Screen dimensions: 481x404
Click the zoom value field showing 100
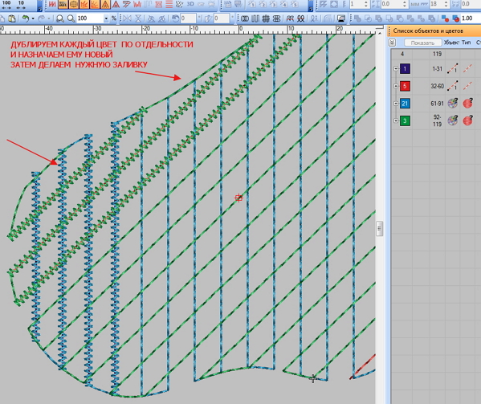coord(90,18)
